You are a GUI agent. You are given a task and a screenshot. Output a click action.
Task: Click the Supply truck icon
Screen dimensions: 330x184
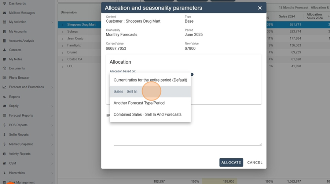4,106
